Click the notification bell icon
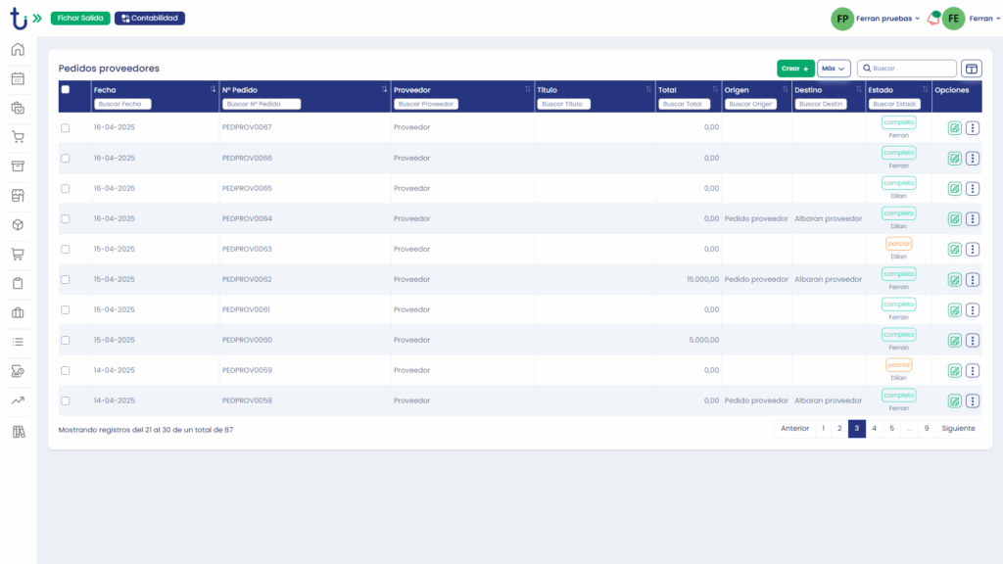Viewport: 1003px width, 564px height. tap(932, 19)
